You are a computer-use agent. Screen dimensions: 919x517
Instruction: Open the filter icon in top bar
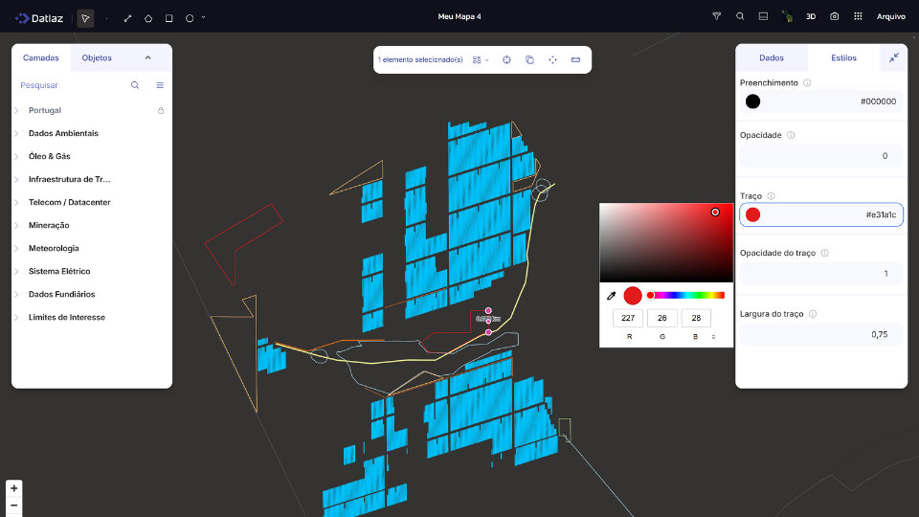pyautogui.click(x=717, y=16)
